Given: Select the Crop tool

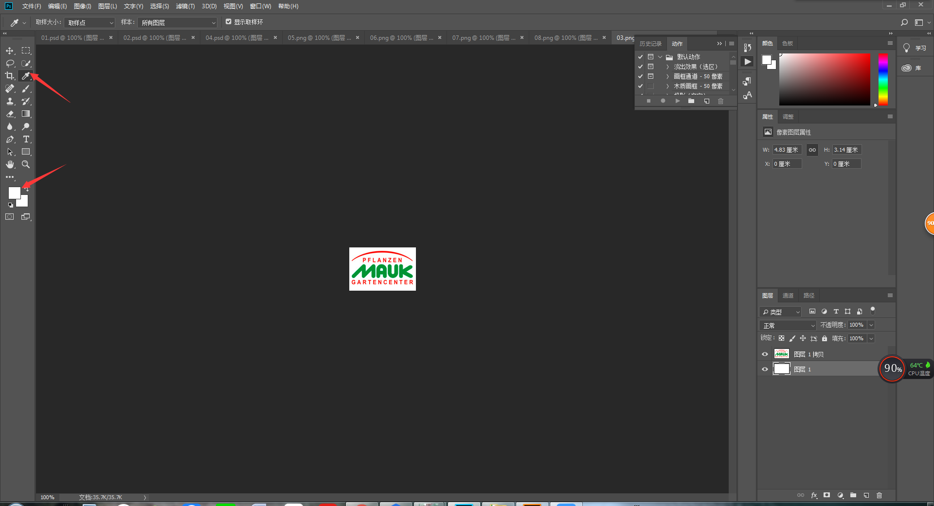Looking at the screenshot, I should pos(10,76).
